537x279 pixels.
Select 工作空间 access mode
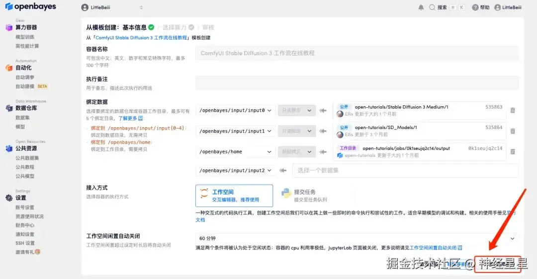(x=234, y=196)
